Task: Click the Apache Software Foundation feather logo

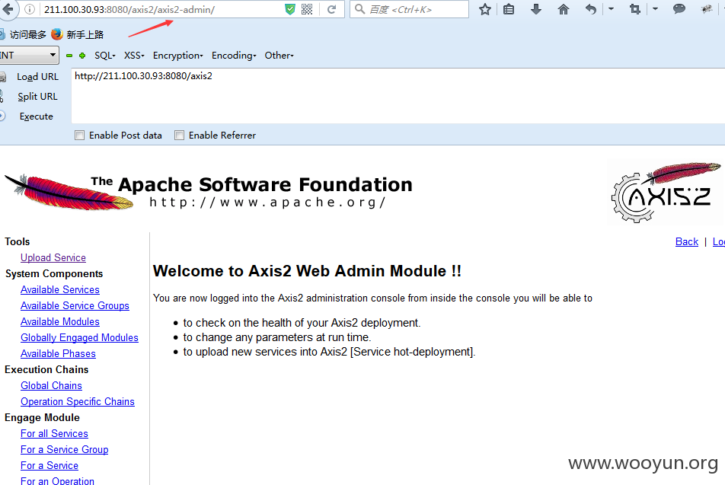Action: click(69, 193)
